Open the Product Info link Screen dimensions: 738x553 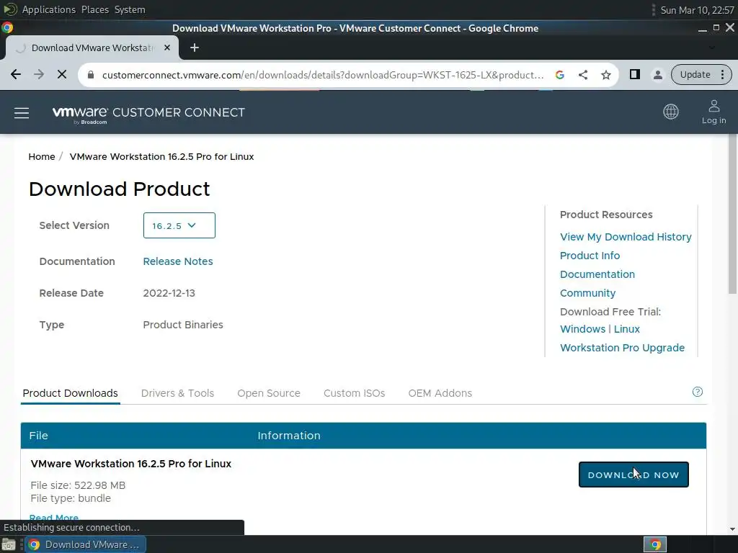point(590,256)
